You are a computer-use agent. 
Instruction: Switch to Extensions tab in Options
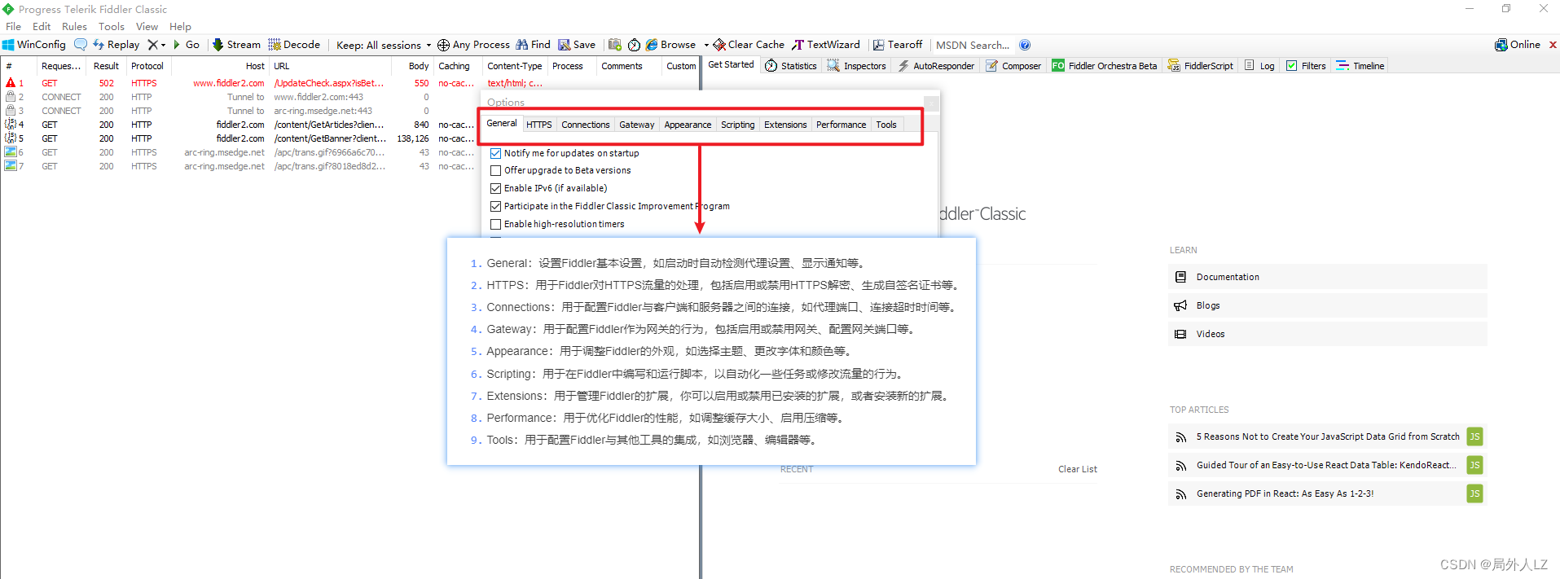coord(785,125)
